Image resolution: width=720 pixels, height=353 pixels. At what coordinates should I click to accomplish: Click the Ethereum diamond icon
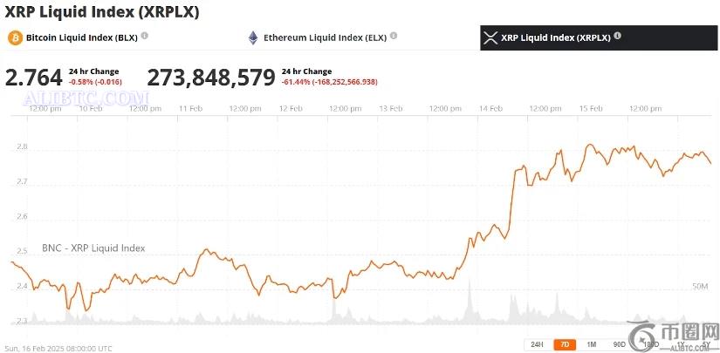254,37
